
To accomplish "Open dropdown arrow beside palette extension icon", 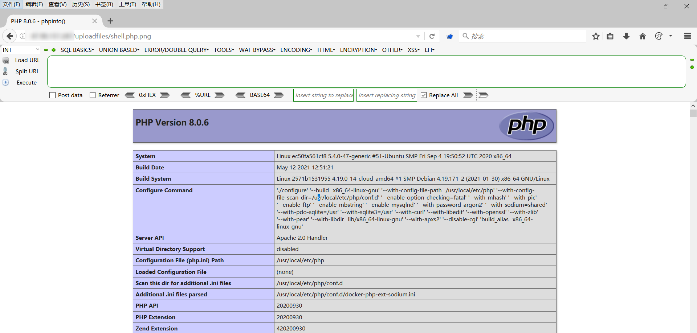I will coord(670,36).
